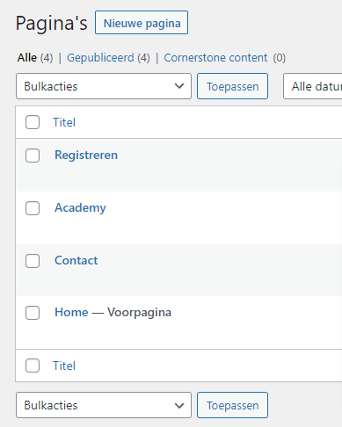This screenshot has width=342, height=427.
Task: Open the Contact page link
Action: (76, 260)
